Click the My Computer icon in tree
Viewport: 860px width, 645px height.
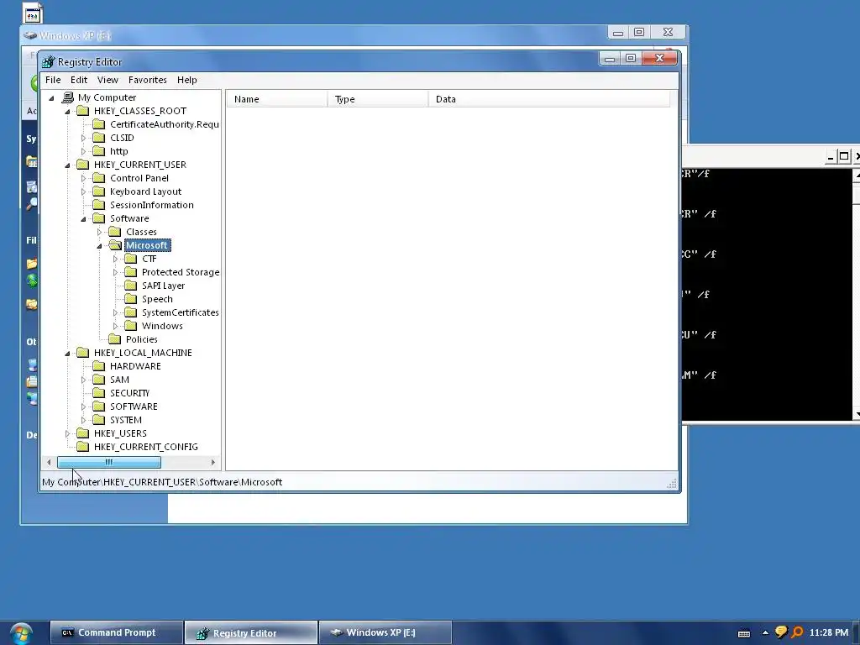tap(67, 97)
